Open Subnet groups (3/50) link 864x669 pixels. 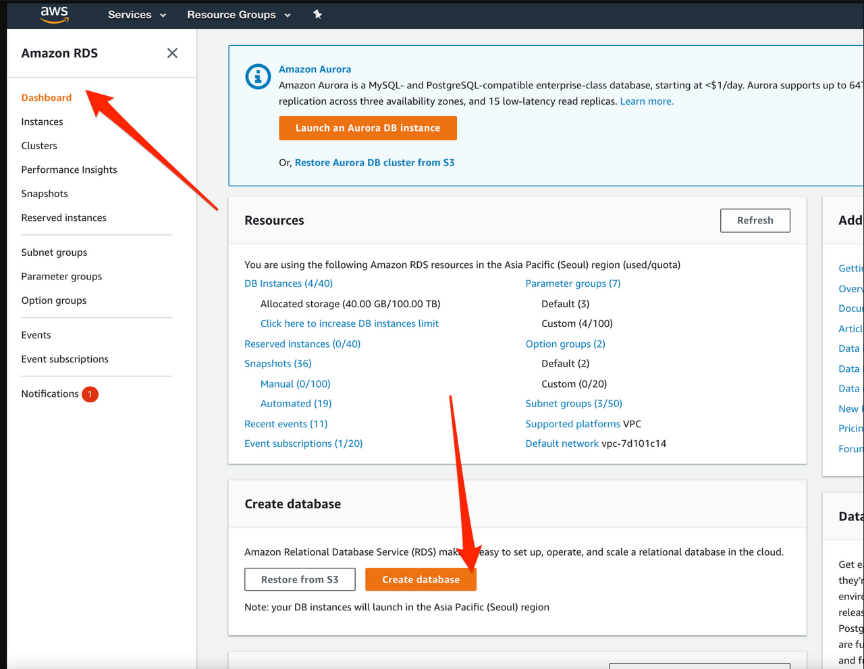click(574, 403)
